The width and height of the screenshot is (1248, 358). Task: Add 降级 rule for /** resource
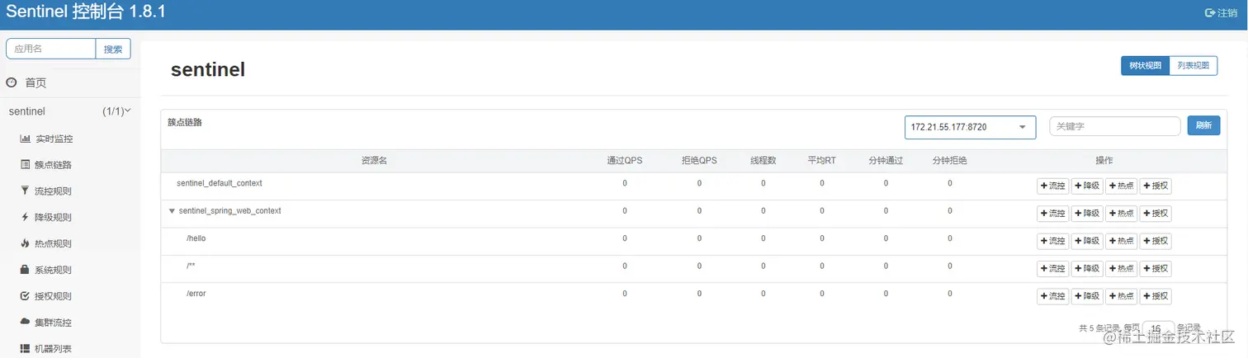point(1087,269)
